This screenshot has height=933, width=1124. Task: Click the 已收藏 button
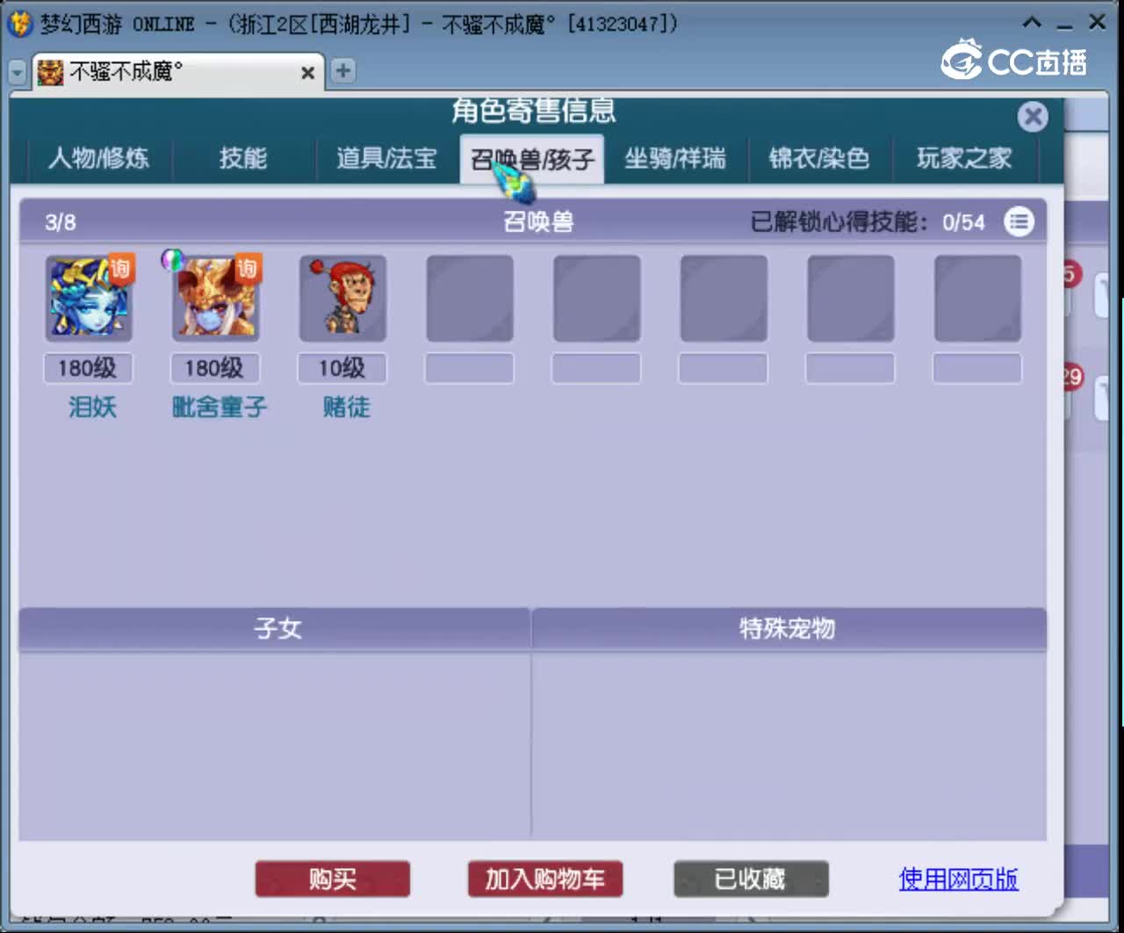click(x=751, y=879)
